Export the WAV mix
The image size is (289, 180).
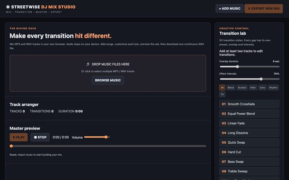coord(264,8)
